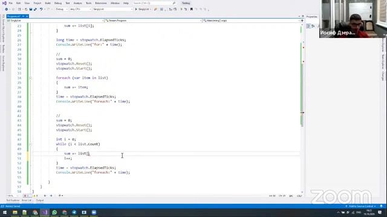This screenshot has width=387, height=217.
Task: Collapse the foreach block at line 34
Action: [30, 78]
